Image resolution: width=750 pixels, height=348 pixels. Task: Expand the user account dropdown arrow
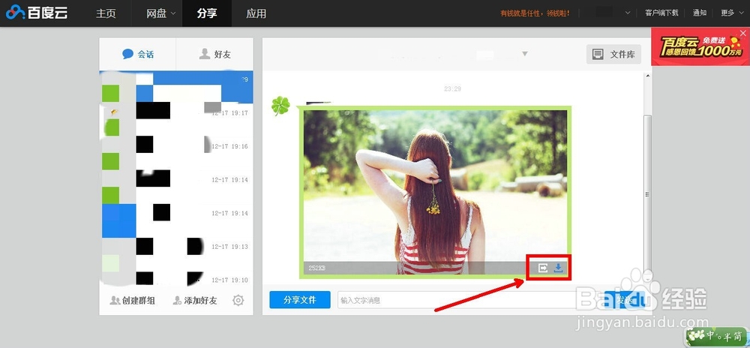(x=628, y=13)
